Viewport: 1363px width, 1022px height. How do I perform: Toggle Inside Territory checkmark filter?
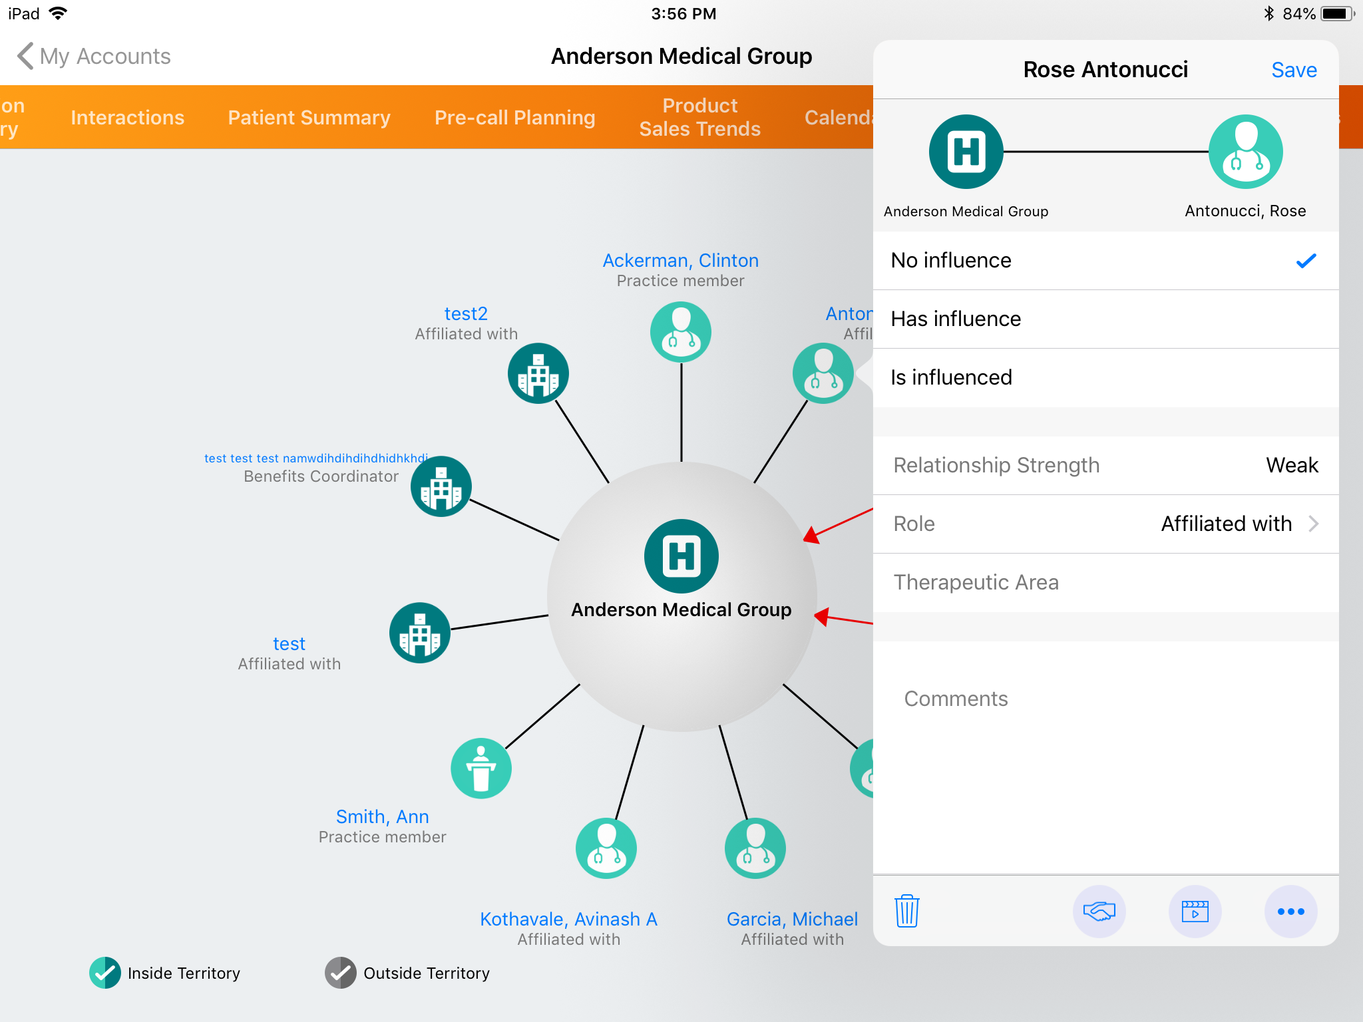(104, 973)
